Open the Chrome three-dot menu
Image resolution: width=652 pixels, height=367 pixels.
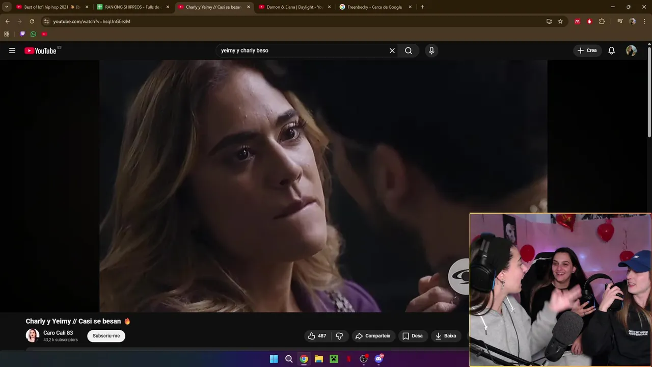pyautogui.click(x=644, y=21)
